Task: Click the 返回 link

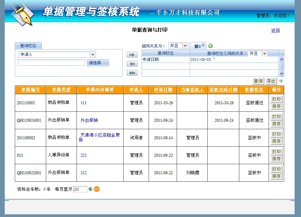Action: pos(275,31)
